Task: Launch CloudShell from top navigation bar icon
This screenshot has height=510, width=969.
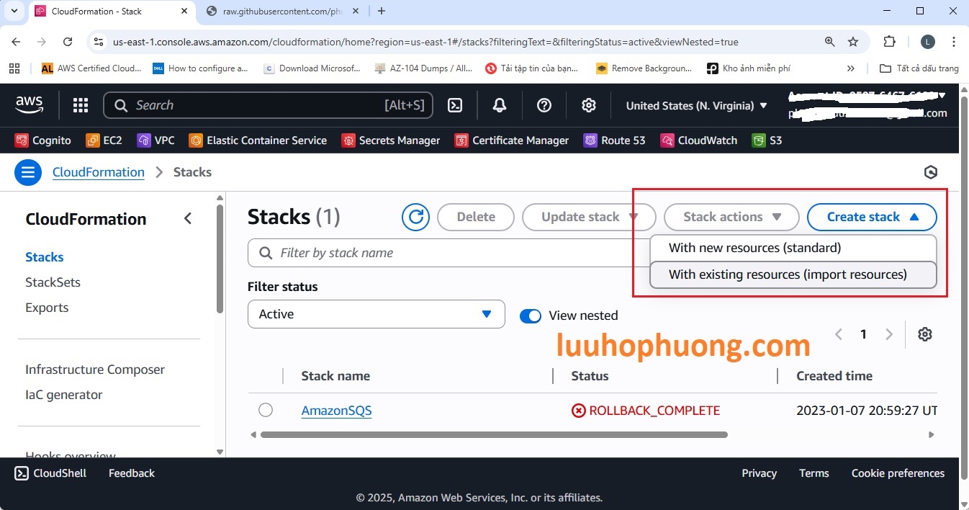Action: click(x=455, y=106)
